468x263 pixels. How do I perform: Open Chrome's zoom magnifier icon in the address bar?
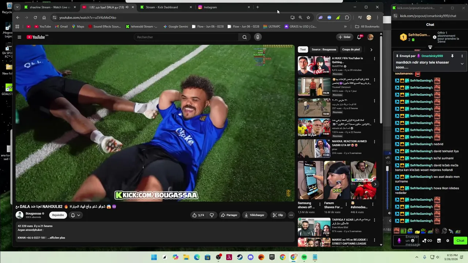point(300,18)
